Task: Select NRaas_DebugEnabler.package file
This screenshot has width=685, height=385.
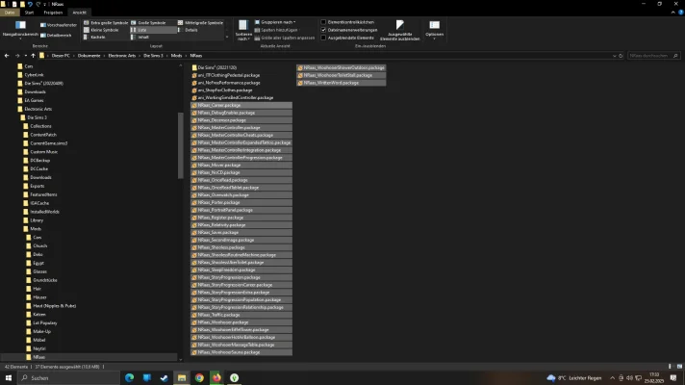Action: coord(241,113)
